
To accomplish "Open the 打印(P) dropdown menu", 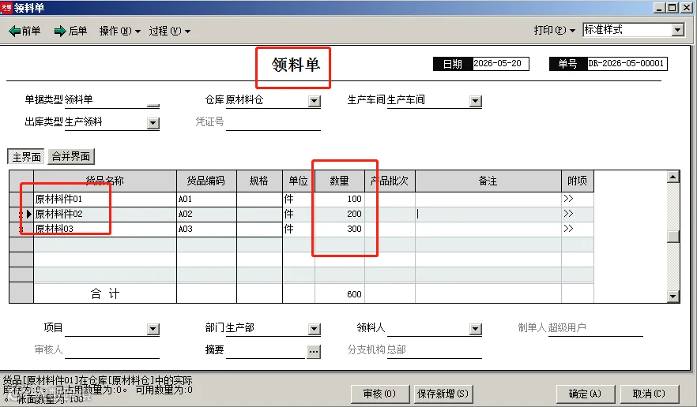I will pos(554,30).
